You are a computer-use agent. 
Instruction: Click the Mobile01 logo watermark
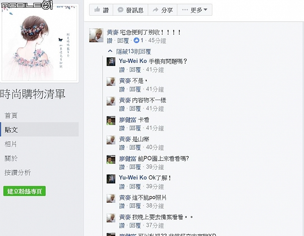(x=27, y=5)
